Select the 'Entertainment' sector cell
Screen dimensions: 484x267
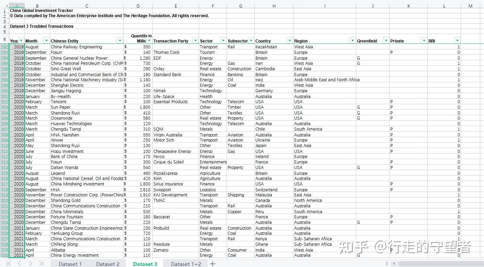[x=213, y=162]
